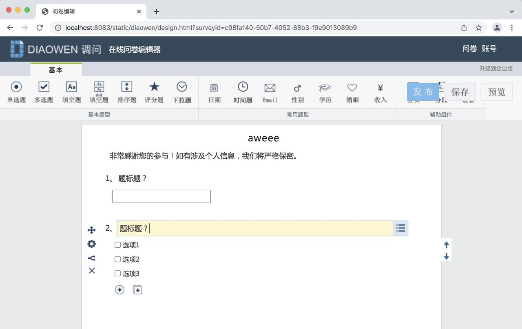Open the 问卷 menu
Screen dimensions: 522x329
[469, 49]
